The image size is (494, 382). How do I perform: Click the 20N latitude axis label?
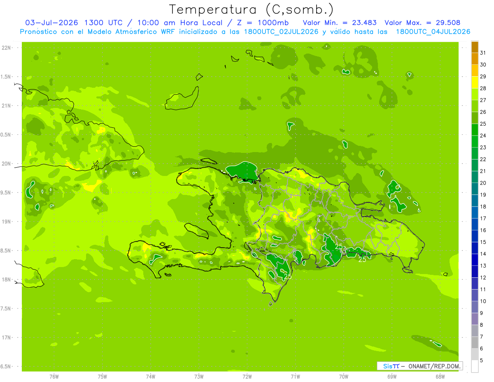(x=7, y=164)
